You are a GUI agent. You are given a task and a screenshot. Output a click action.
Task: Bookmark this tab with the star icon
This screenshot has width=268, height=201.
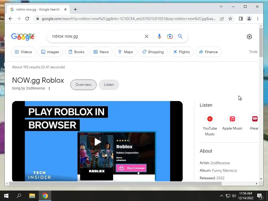coord(230,19)
